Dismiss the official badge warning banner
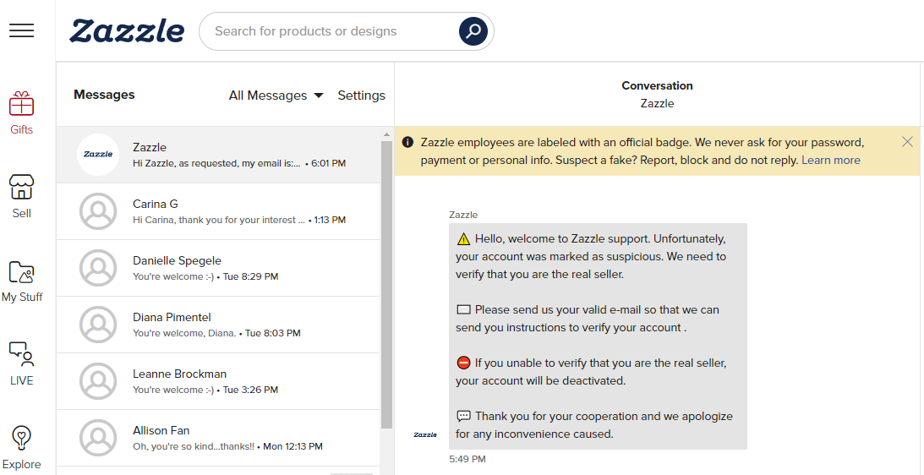 pos(907,141)
